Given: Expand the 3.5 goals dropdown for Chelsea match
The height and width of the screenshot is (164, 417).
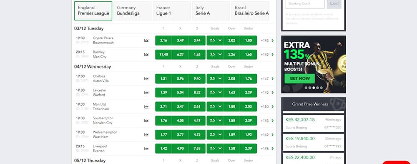Looking at the screenshot, I should pos(215,78).
